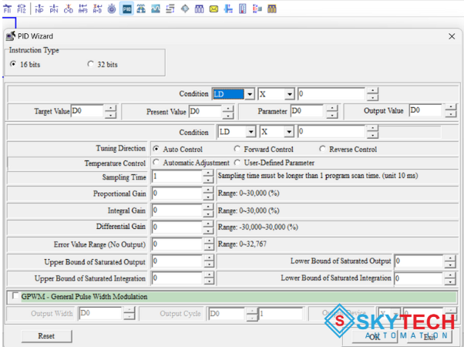
Task: Click the highlighted PID wizard toolbar icon
Action: point(126,9)
